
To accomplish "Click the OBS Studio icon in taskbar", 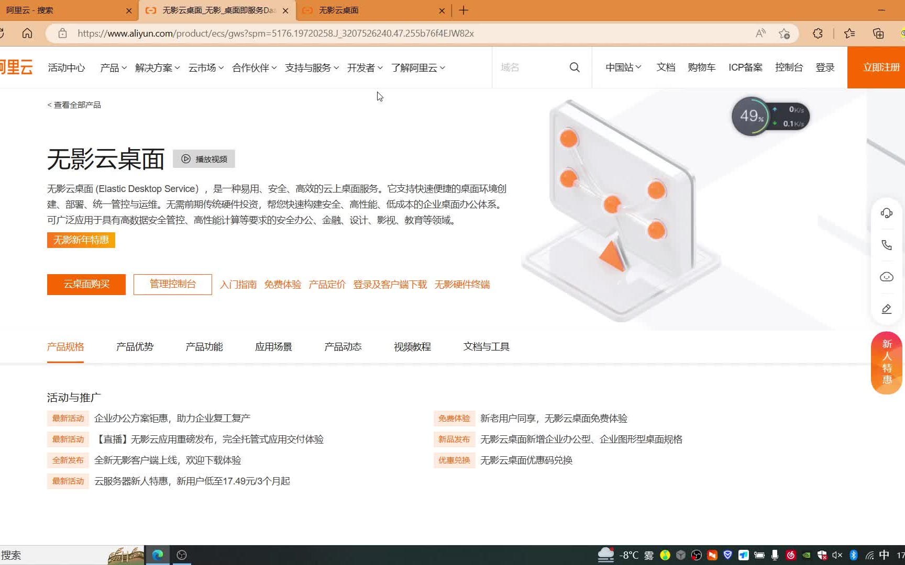I will pyautogui.click(x=182, y=555).
